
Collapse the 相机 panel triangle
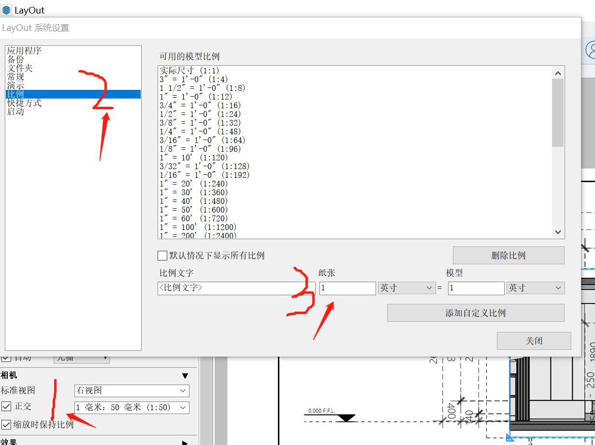[x=185, y=376]
